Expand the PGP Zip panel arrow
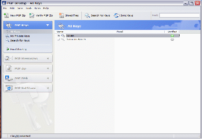The height and width of the screenshot is (139, 202). pyautogui.click(x=48, y=68)
